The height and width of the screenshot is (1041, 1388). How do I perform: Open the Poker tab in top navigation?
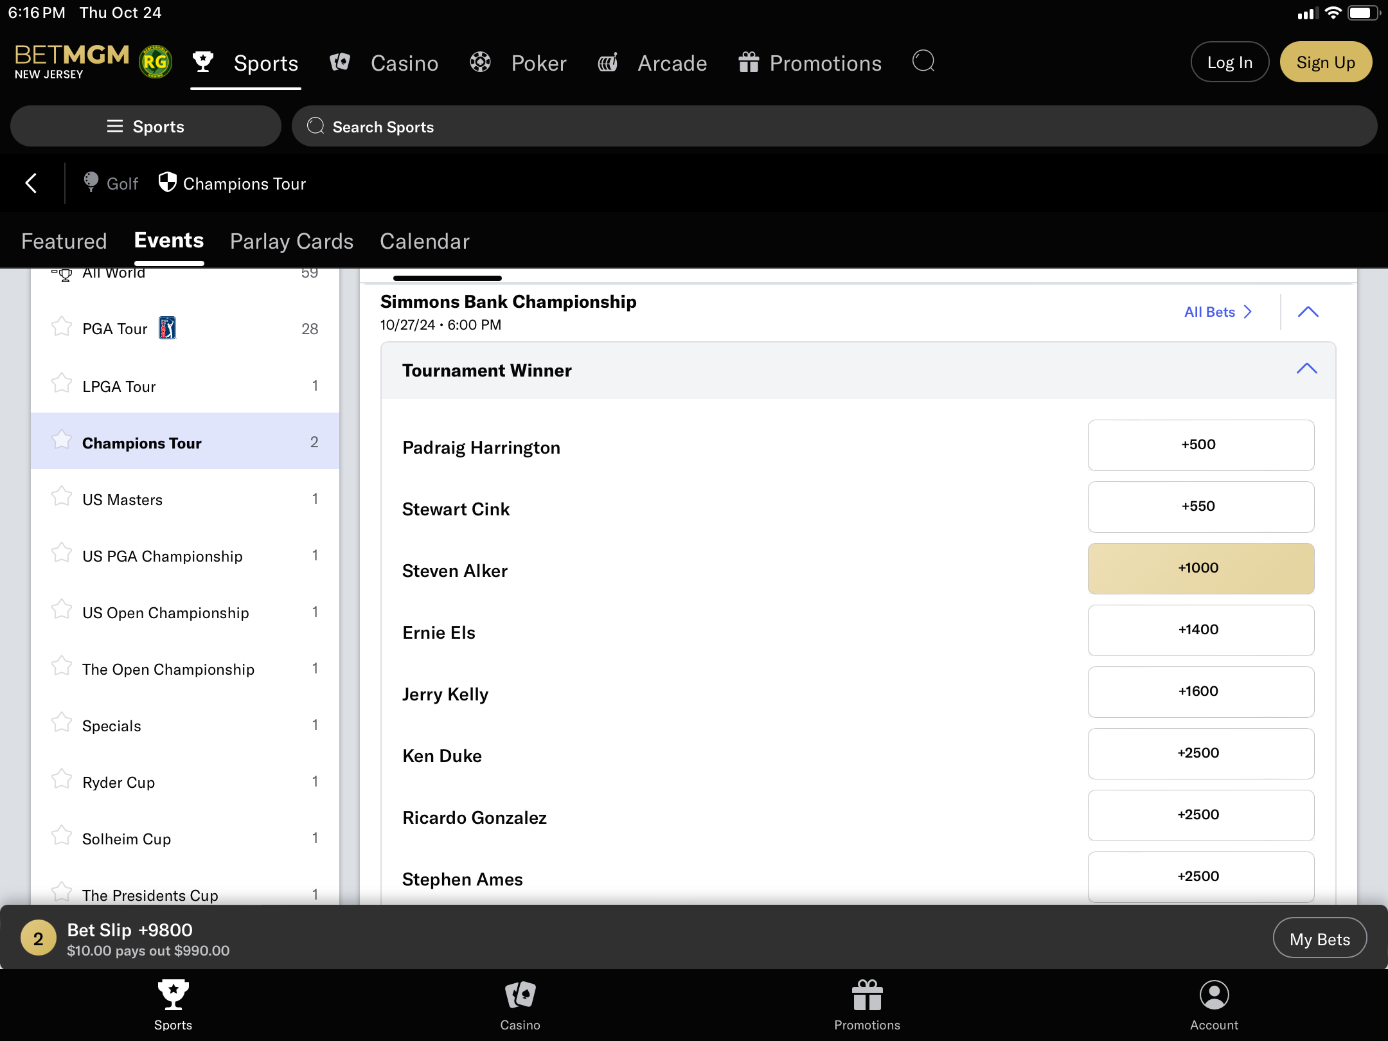pyautogui.click(x=517, y=63)
